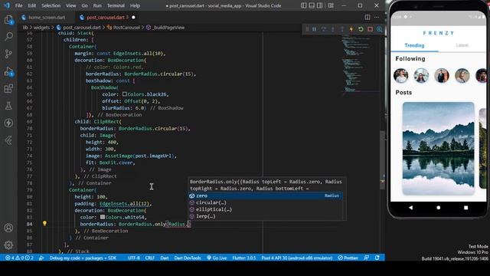Open Run and Debug view
The height and width of the screenshot is (276, 490).
point(8,71)
